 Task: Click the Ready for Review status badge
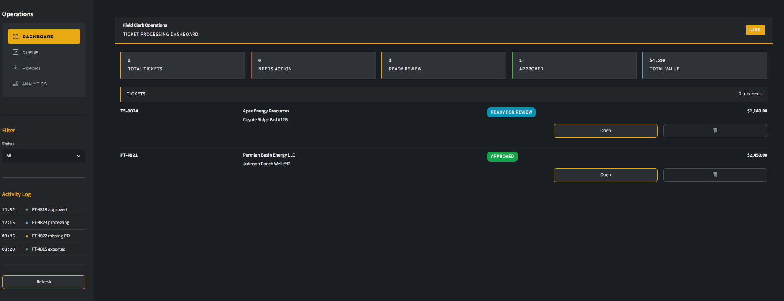511,112
